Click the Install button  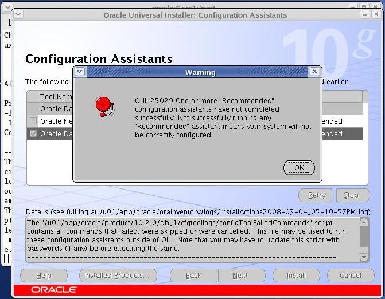[x=296, y=276]
